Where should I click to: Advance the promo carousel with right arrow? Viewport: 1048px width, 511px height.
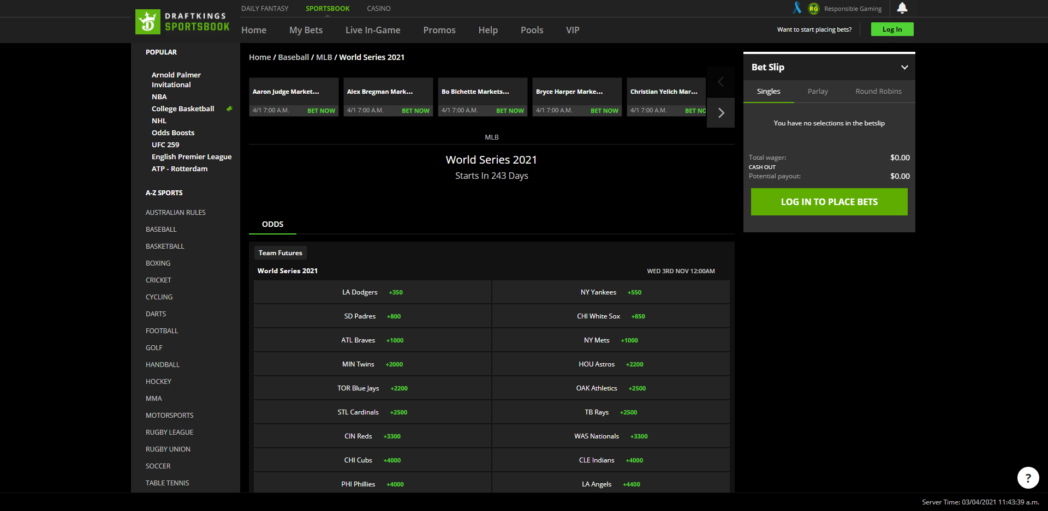pyautogui.click(x=721, y=112)
